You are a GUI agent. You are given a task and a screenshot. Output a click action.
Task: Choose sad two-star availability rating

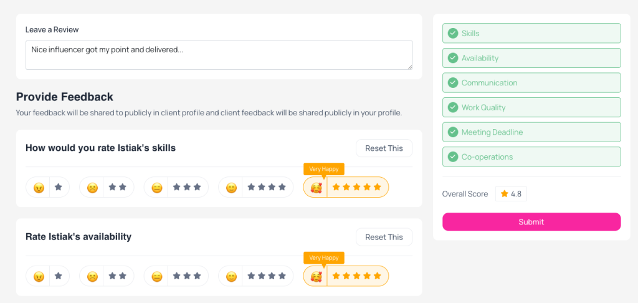point(107,276)
